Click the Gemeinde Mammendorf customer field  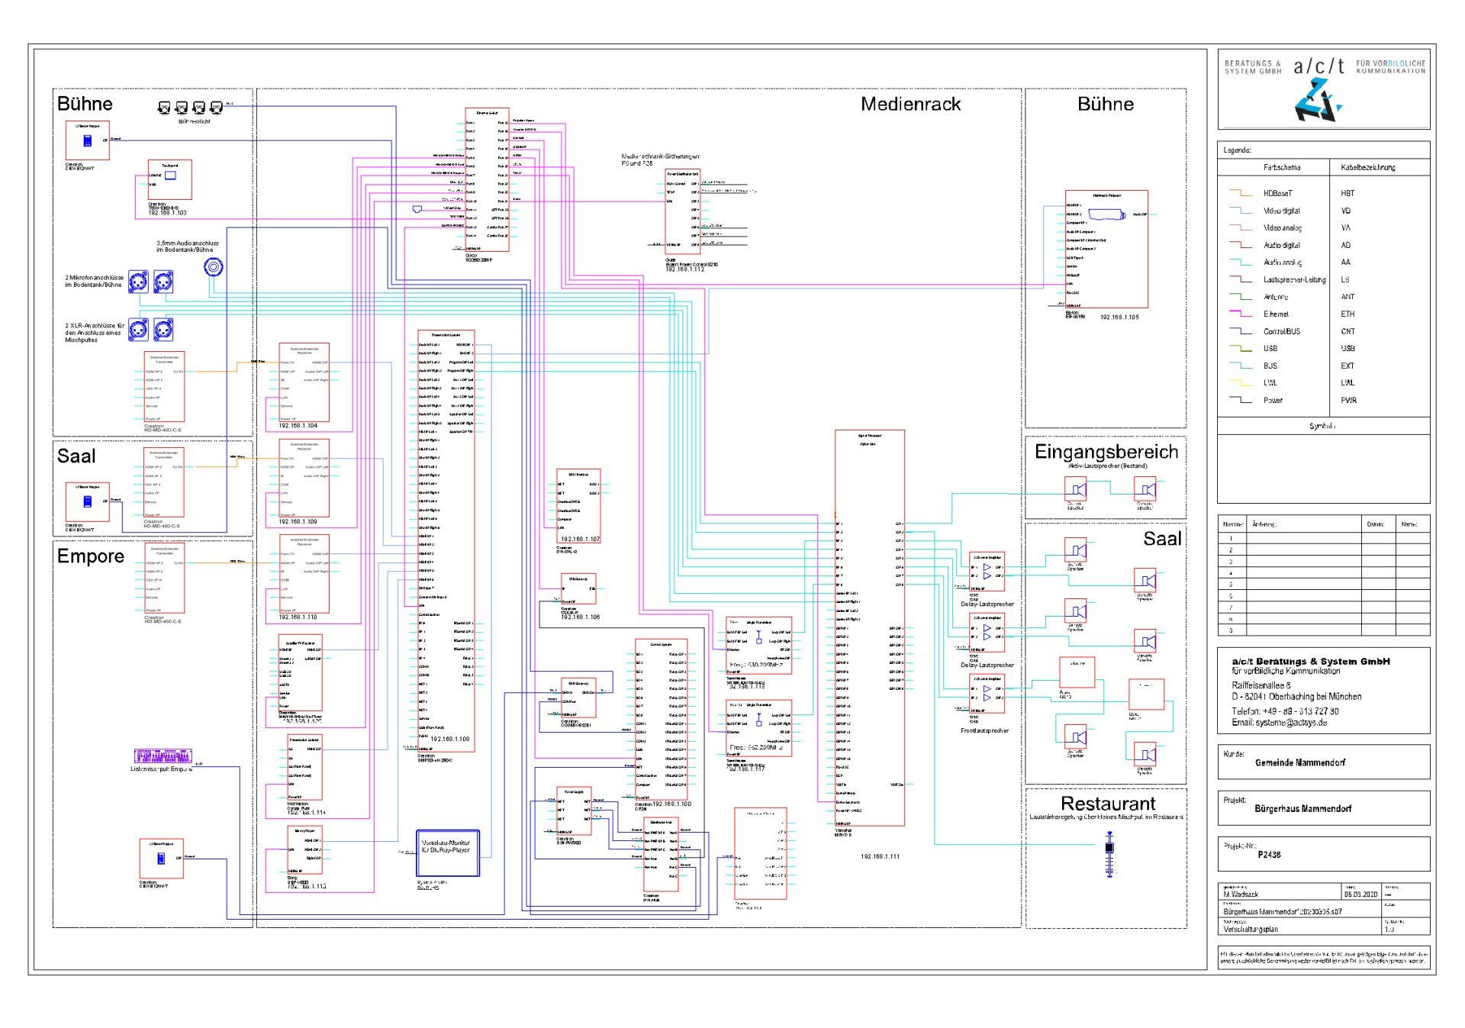(1299, 762)
